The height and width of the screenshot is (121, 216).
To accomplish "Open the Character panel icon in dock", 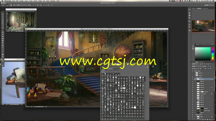I will (x=190, y=25).
